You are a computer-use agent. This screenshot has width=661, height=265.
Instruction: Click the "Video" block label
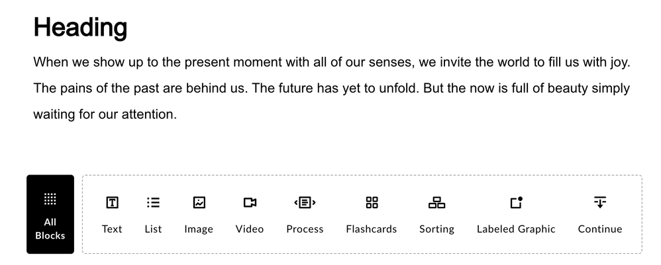[250, 229]
